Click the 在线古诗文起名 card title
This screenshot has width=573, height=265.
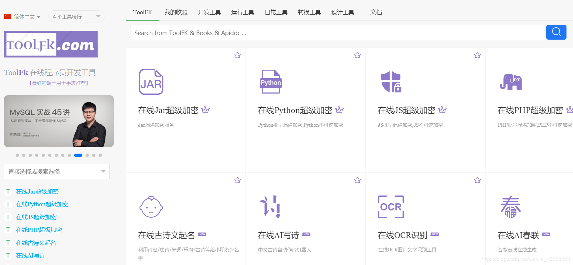point(166,235)
